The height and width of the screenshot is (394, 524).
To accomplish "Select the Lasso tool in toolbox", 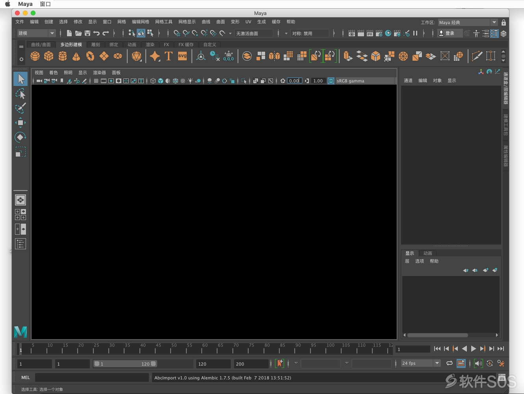I will 20,93.
